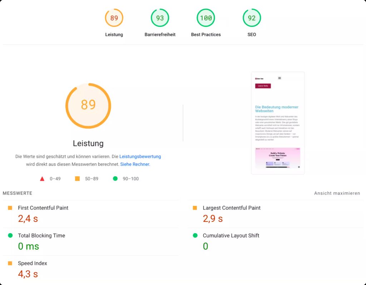Open the SEO score gauge 92
Viewport: 366px width, 285px height.
pyautogui.click(x=252, y=18)
